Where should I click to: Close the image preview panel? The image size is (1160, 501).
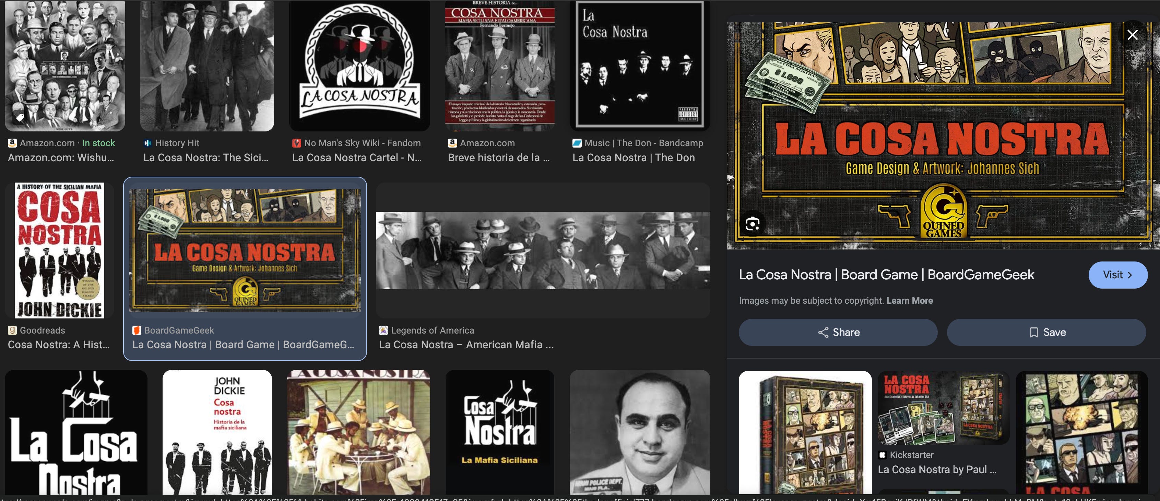[x=1132, y=35]
